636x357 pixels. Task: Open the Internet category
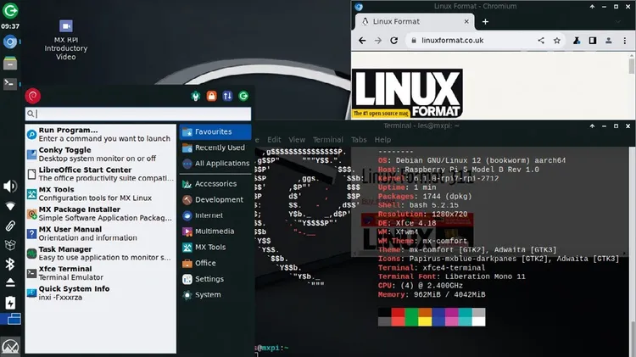215,215
